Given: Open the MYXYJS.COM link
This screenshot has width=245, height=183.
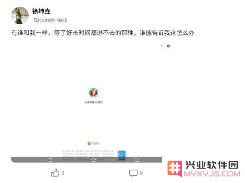Looking at the screenshot, I should click(x=212, y=174).
